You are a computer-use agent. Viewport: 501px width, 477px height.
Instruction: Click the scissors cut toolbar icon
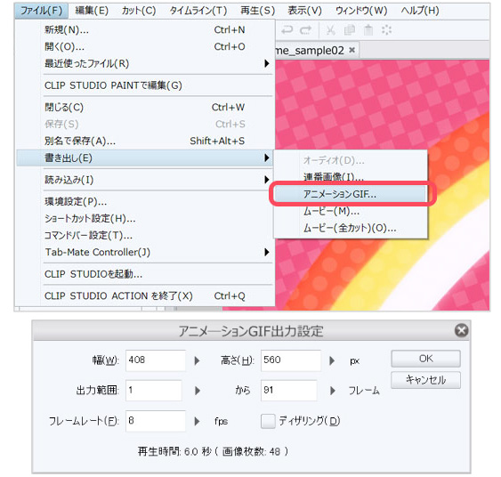(331, 30)
